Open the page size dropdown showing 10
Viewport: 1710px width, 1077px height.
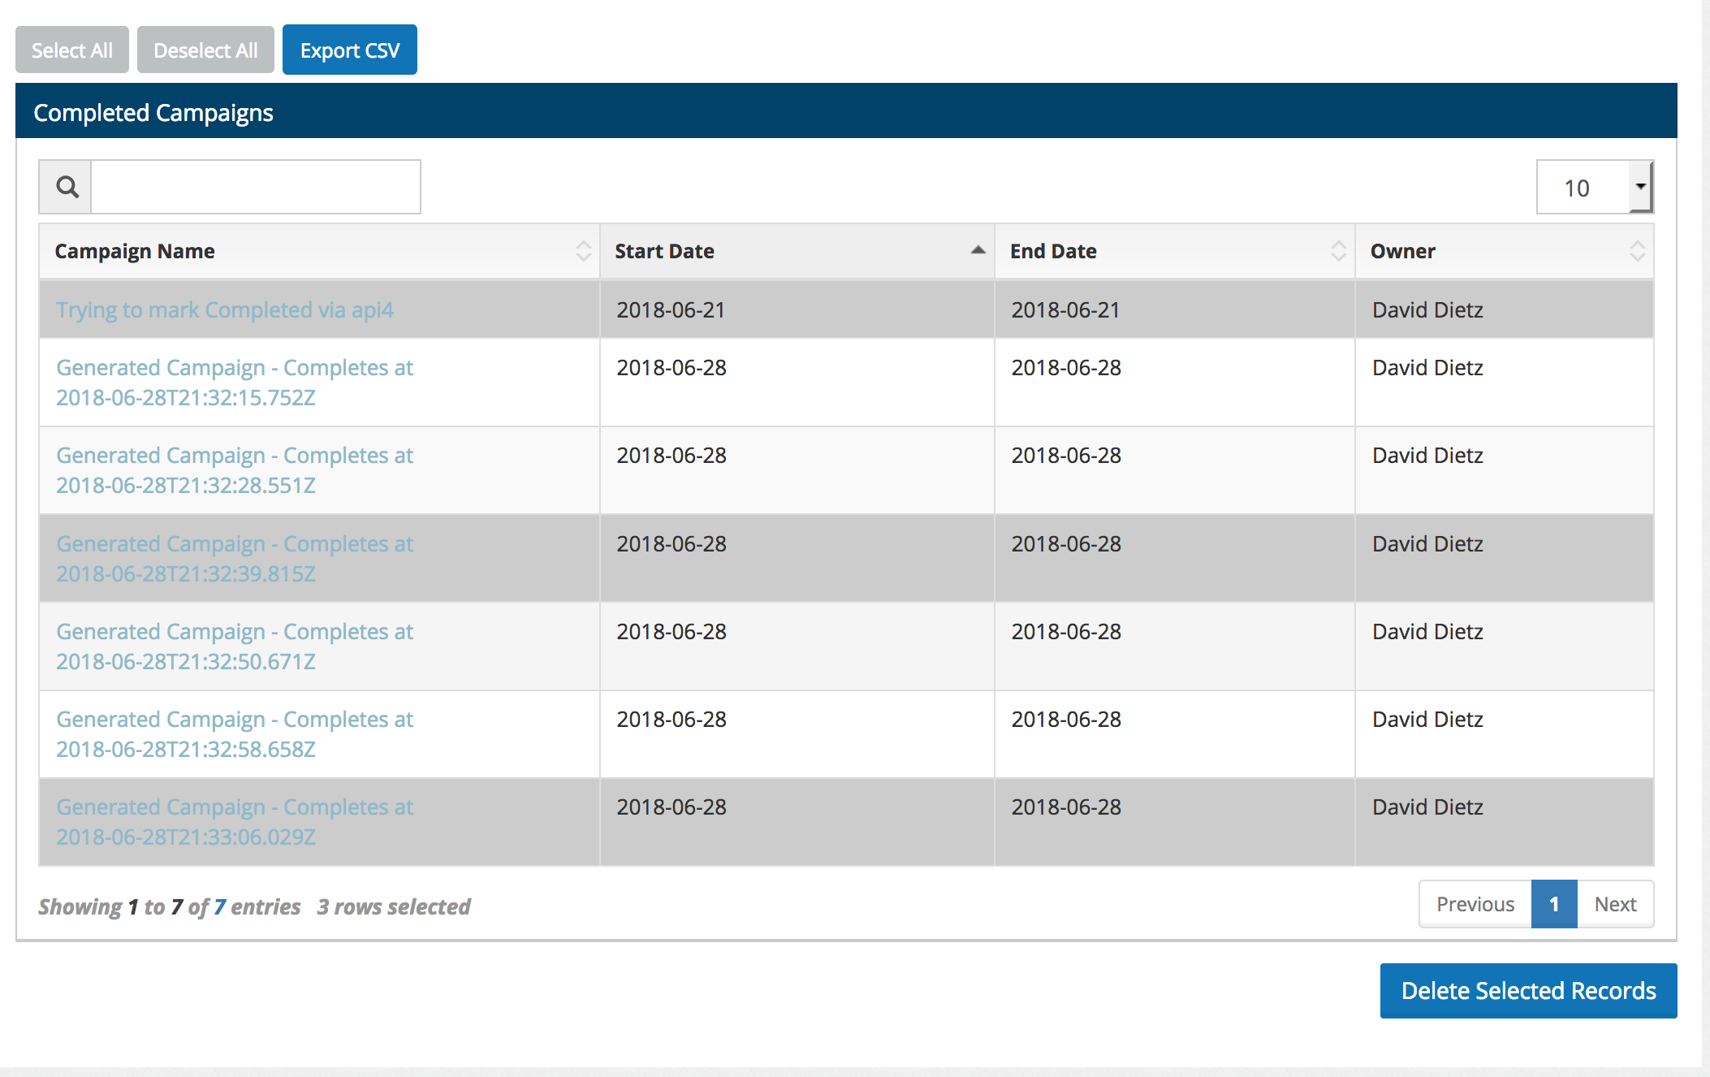[x=1594, y=188]
